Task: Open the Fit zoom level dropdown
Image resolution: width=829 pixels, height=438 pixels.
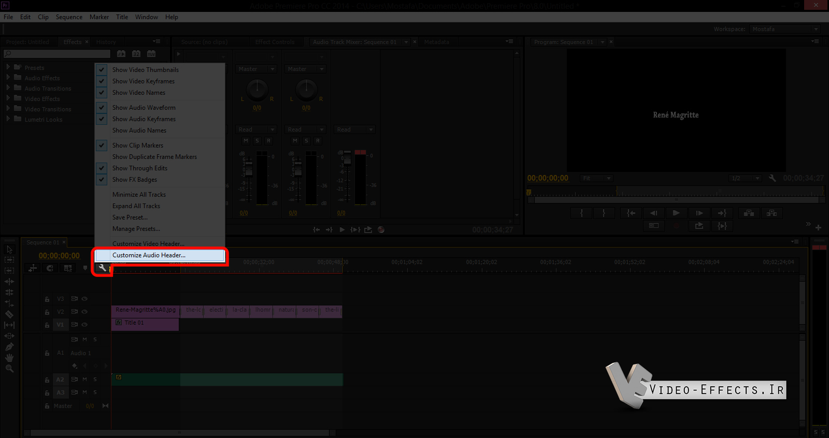Action: point(596,178)
